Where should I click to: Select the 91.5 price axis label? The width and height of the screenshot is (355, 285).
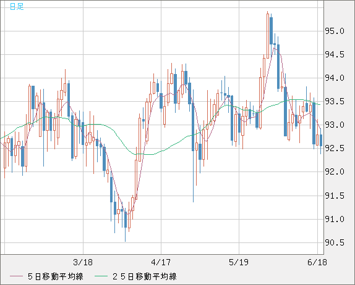pos(335,196)
